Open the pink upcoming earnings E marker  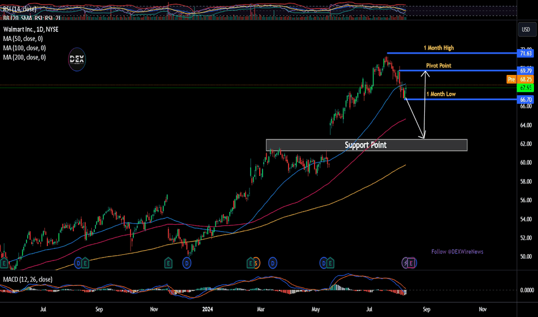tap(412, 263)
